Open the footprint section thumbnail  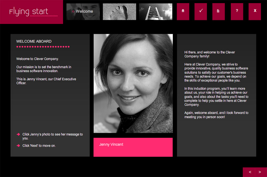coord(119,12)
